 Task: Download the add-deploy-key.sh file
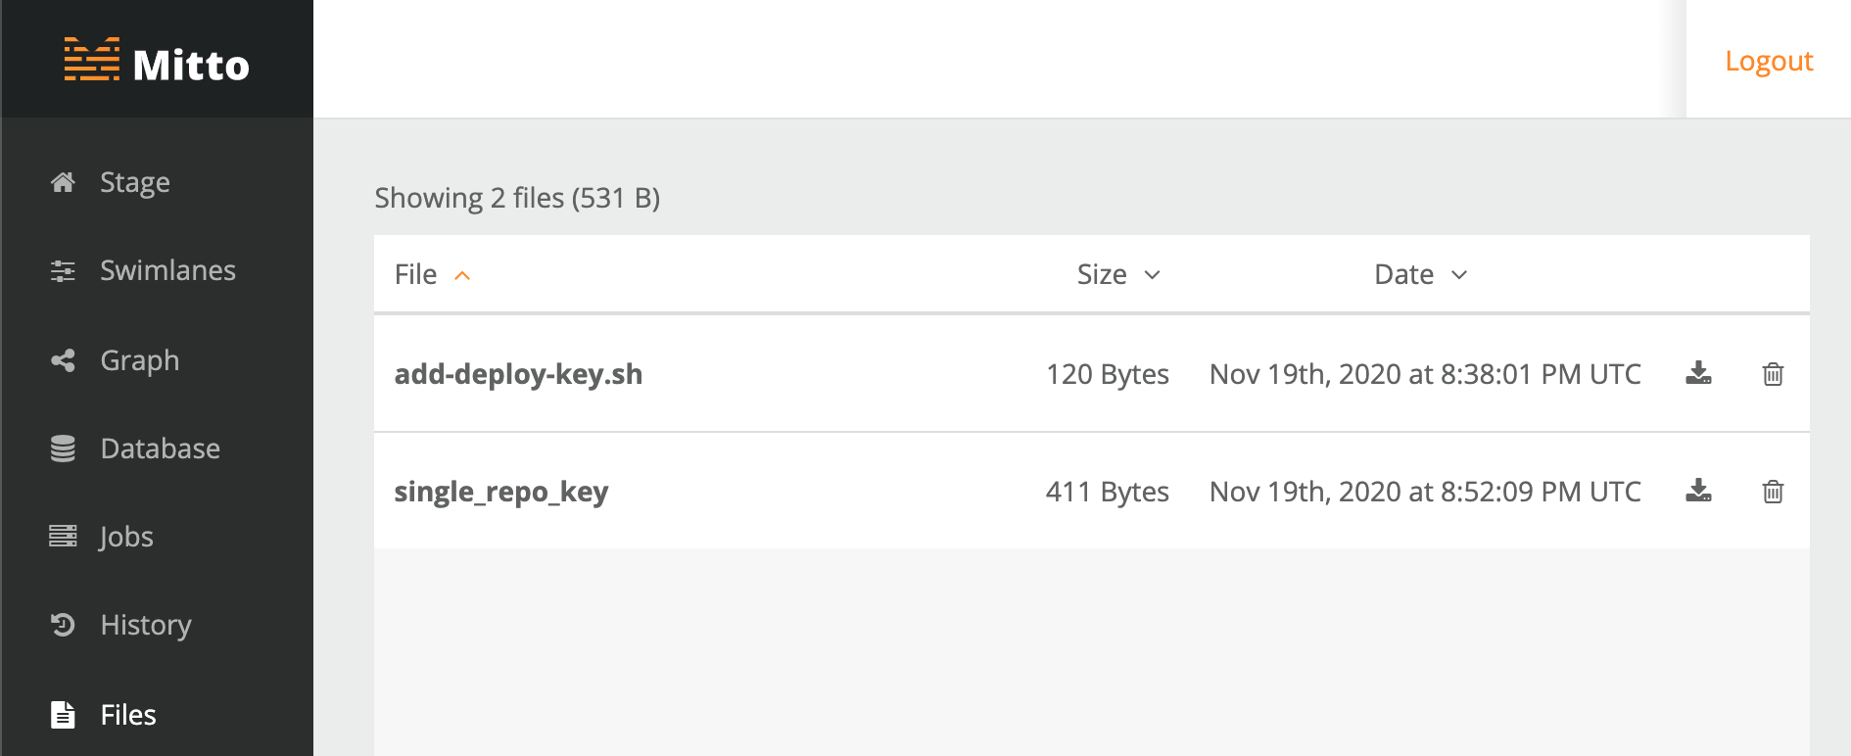click(1698, 373)
